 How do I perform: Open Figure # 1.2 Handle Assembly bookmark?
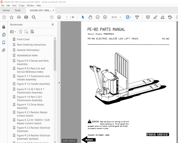(33, 84)
